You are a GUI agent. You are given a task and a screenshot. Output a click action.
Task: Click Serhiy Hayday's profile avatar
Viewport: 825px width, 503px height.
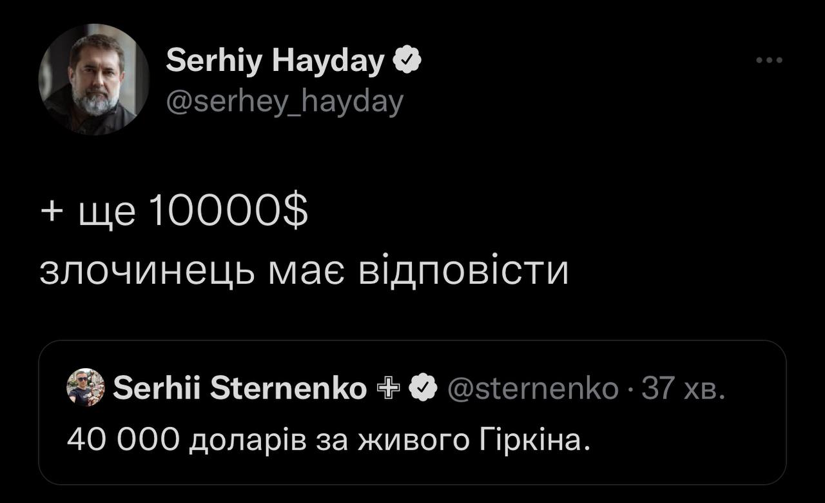click(94, 79)
